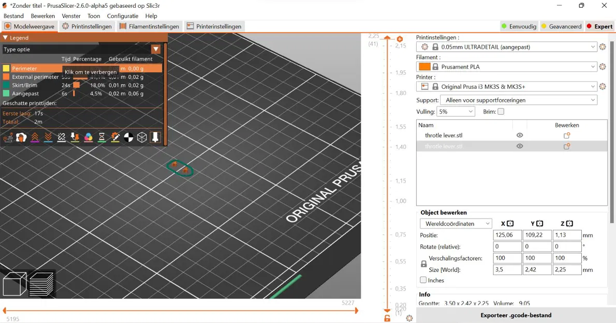Image resolution: width=616 pixels, height=323 pixels.
Task: Expand the Vulling 5% dropdown
Action: click(456, 112)
